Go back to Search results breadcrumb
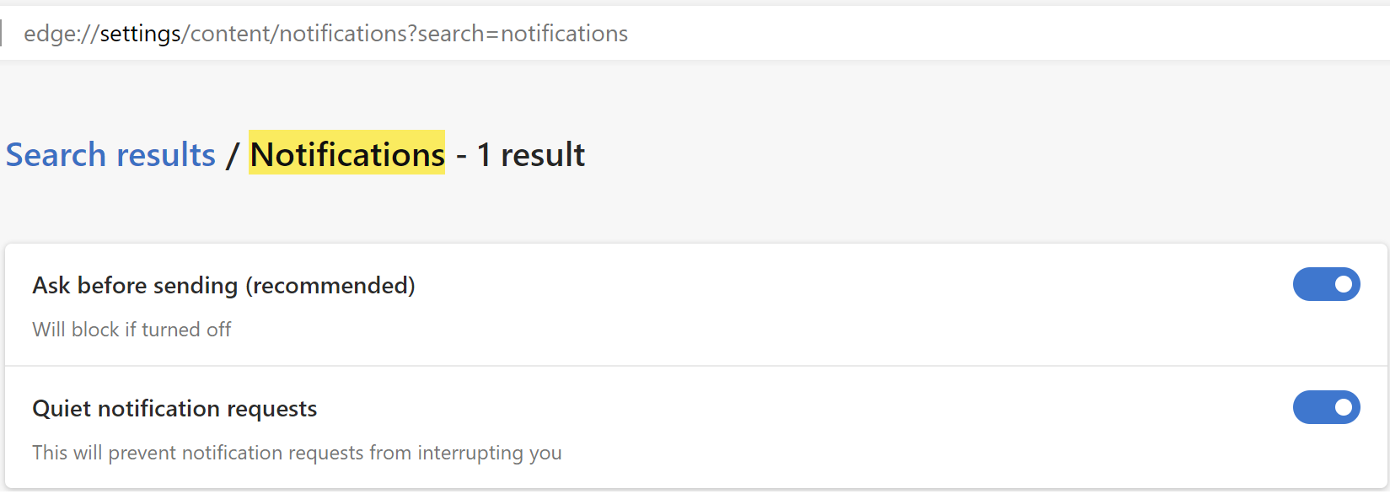The image size is (1390, 494). (x=110, y=155)
